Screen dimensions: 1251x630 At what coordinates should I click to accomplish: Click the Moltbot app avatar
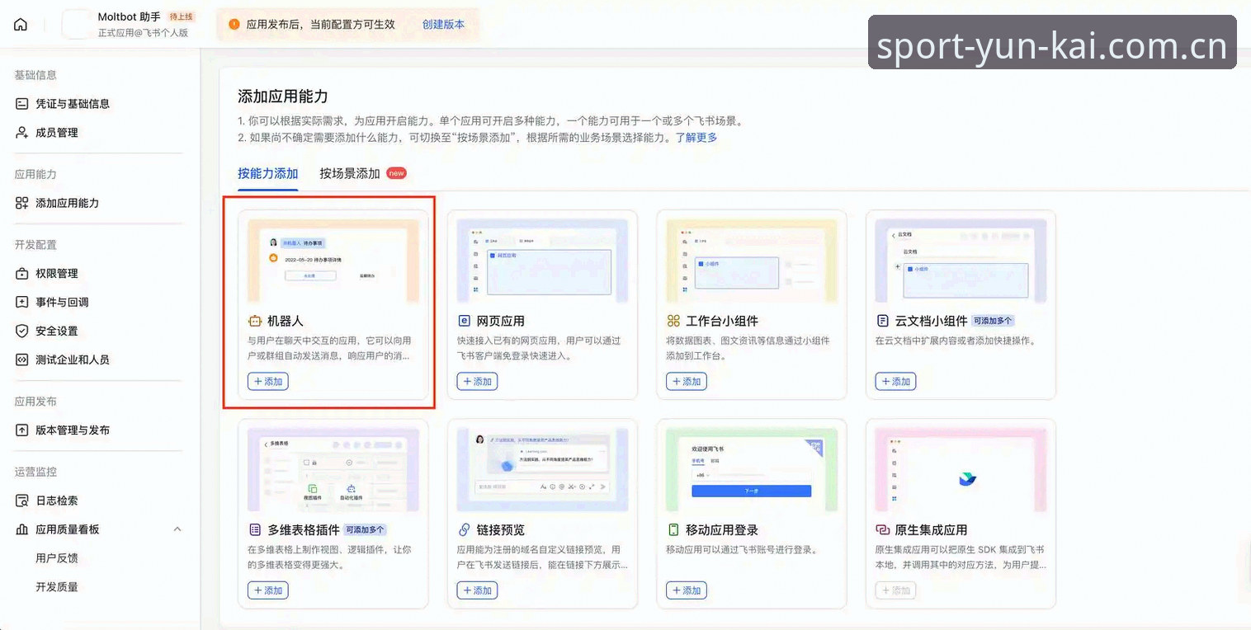(77, 25)
